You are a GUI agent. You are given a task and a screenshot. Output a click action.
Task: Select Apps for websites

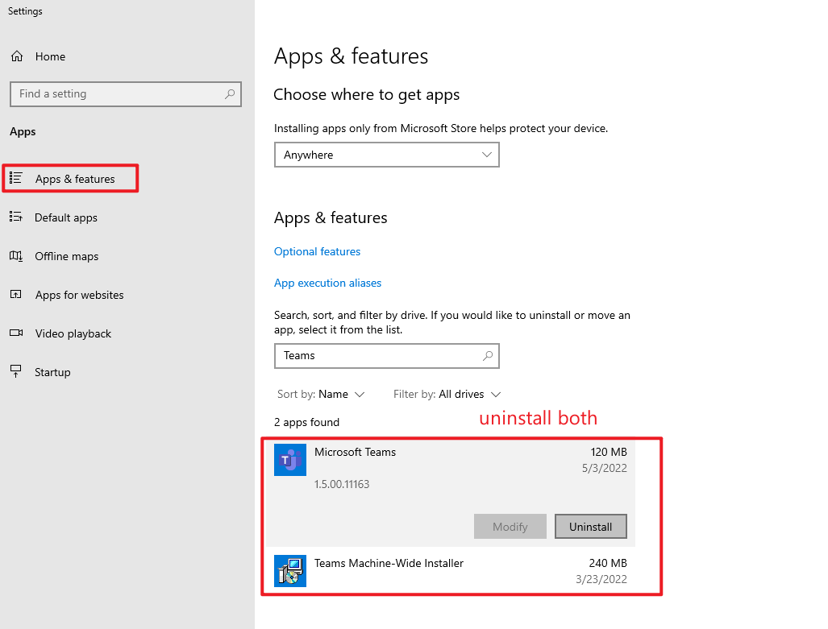79,295
